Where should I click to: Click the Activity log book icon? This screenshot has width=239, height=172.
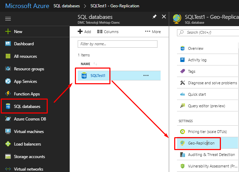point(183,60)
